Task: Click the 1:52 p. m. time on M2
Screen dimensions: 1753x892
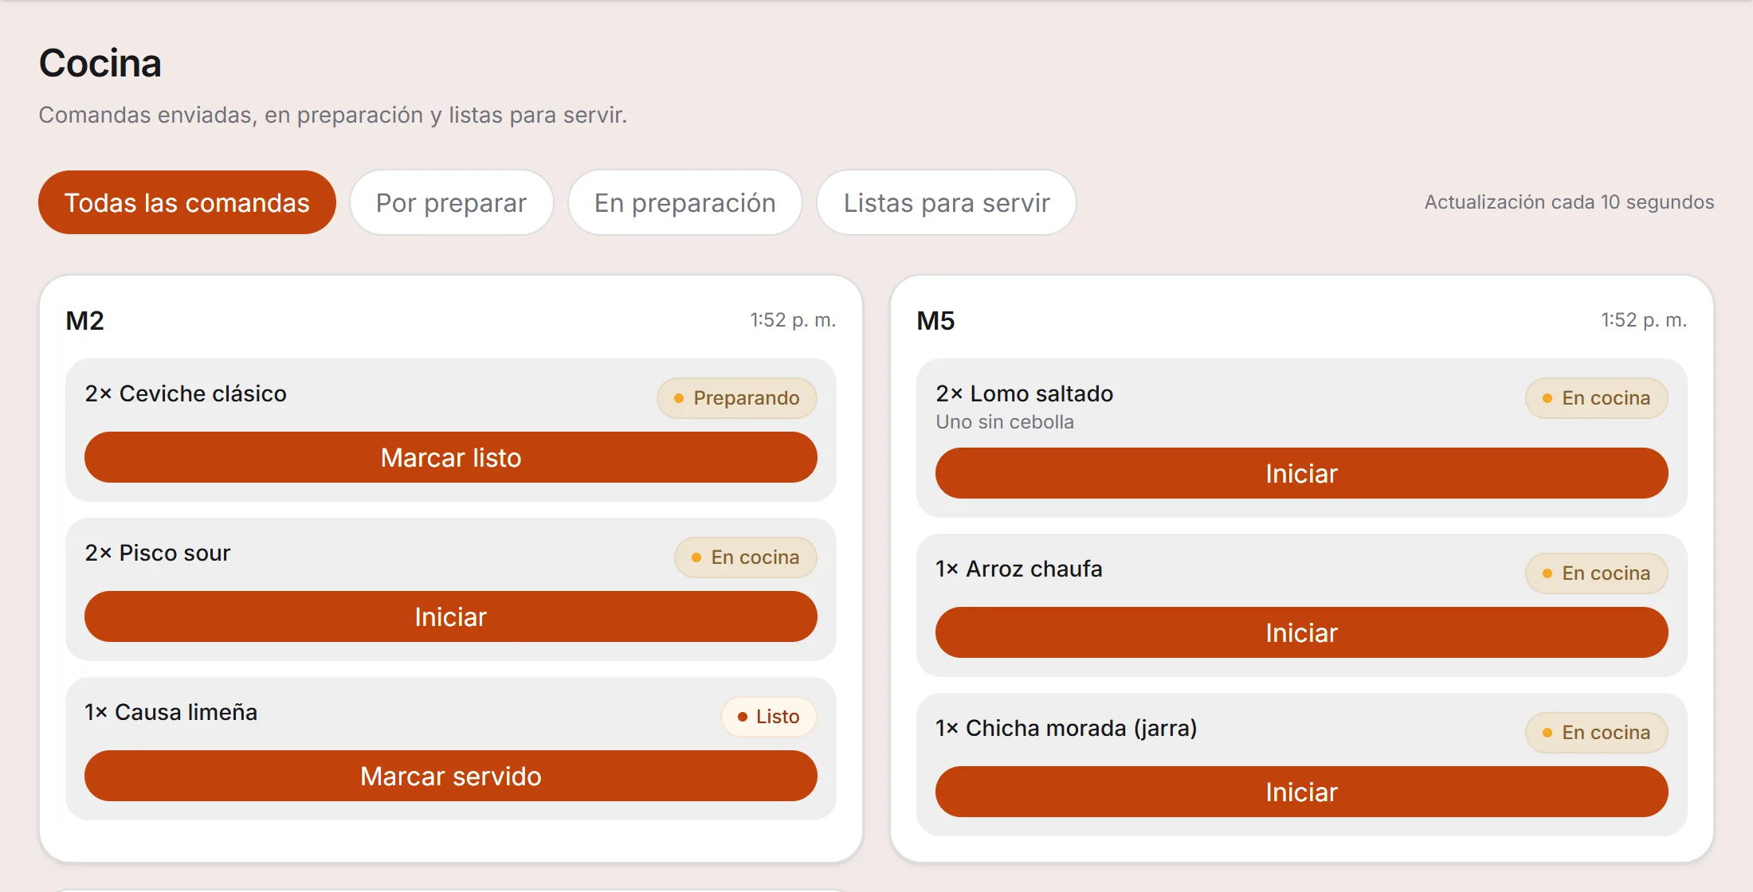Action: (x=793, y=319)
